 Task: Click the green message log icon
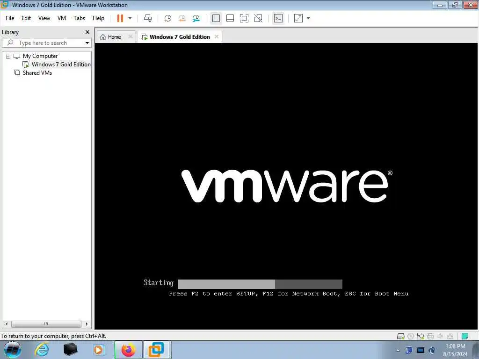tap(465, 337)
